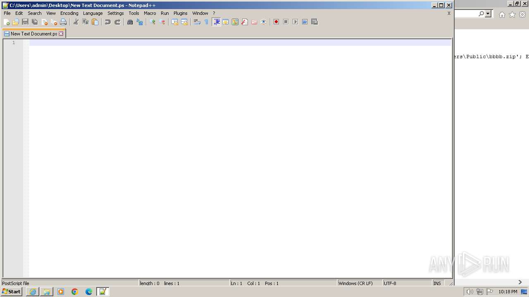Open the Edit menu
This screenshot has height=297, width=529.
[19, 13]
